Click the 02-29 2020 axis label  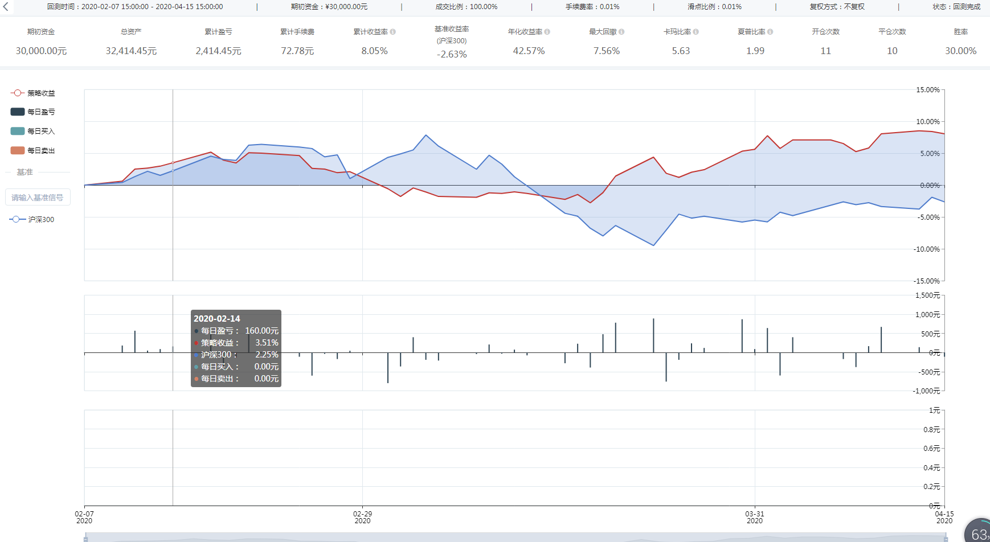pyautogui.click(x=362, y=517)
